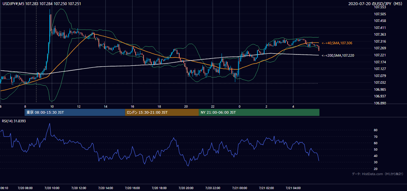
Task: Click the date label 7/20 10:00
Action: [x=52, y=188]
